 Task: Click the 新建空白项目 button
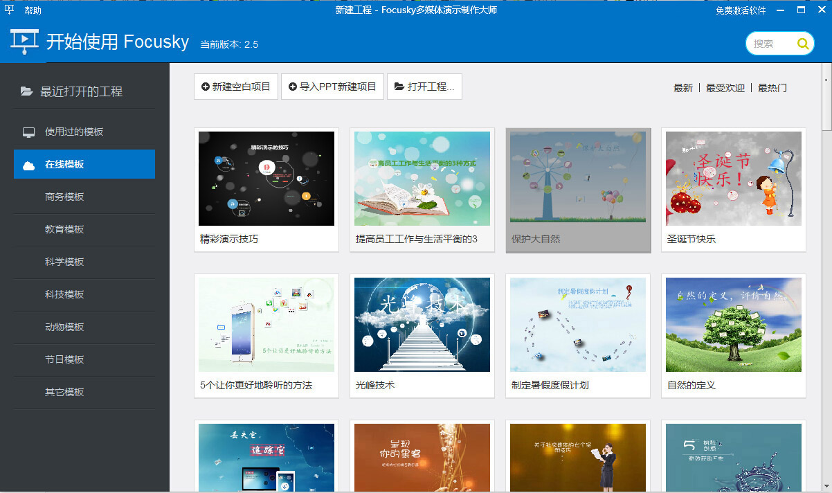pyautogui.click(x=235, y=87)
